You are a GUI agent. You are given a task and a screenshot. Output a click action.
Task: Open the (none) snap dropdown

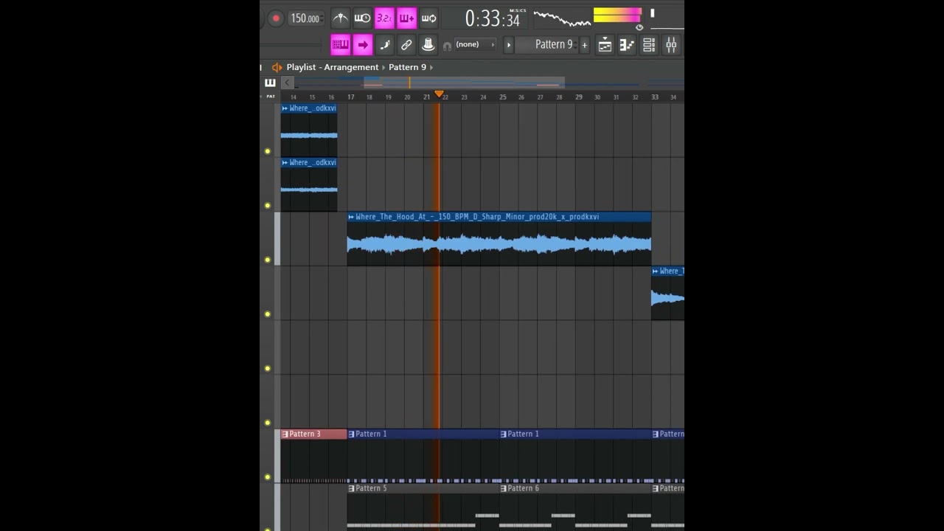pyautogui.click(x=475, y=45)
